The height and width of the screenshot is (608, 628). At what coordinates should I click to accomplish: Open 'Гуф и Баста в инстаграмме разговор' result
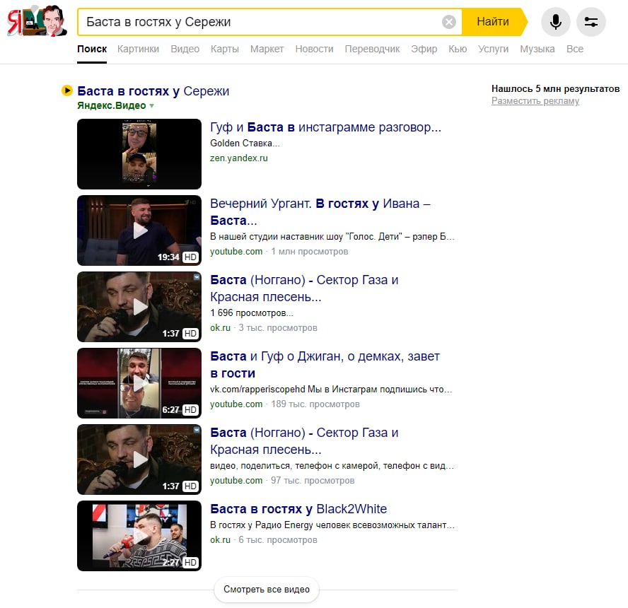(325, 127)
